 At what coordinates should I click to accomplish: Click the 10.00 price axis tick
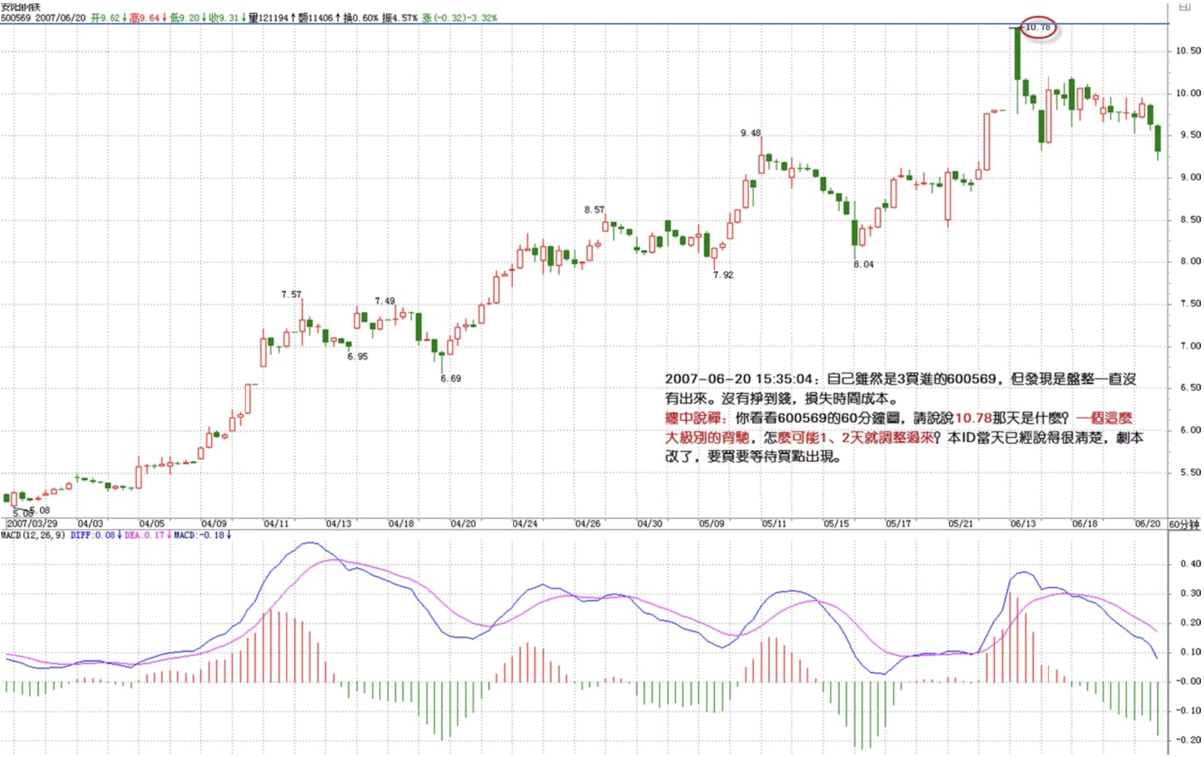[1188, 94]
